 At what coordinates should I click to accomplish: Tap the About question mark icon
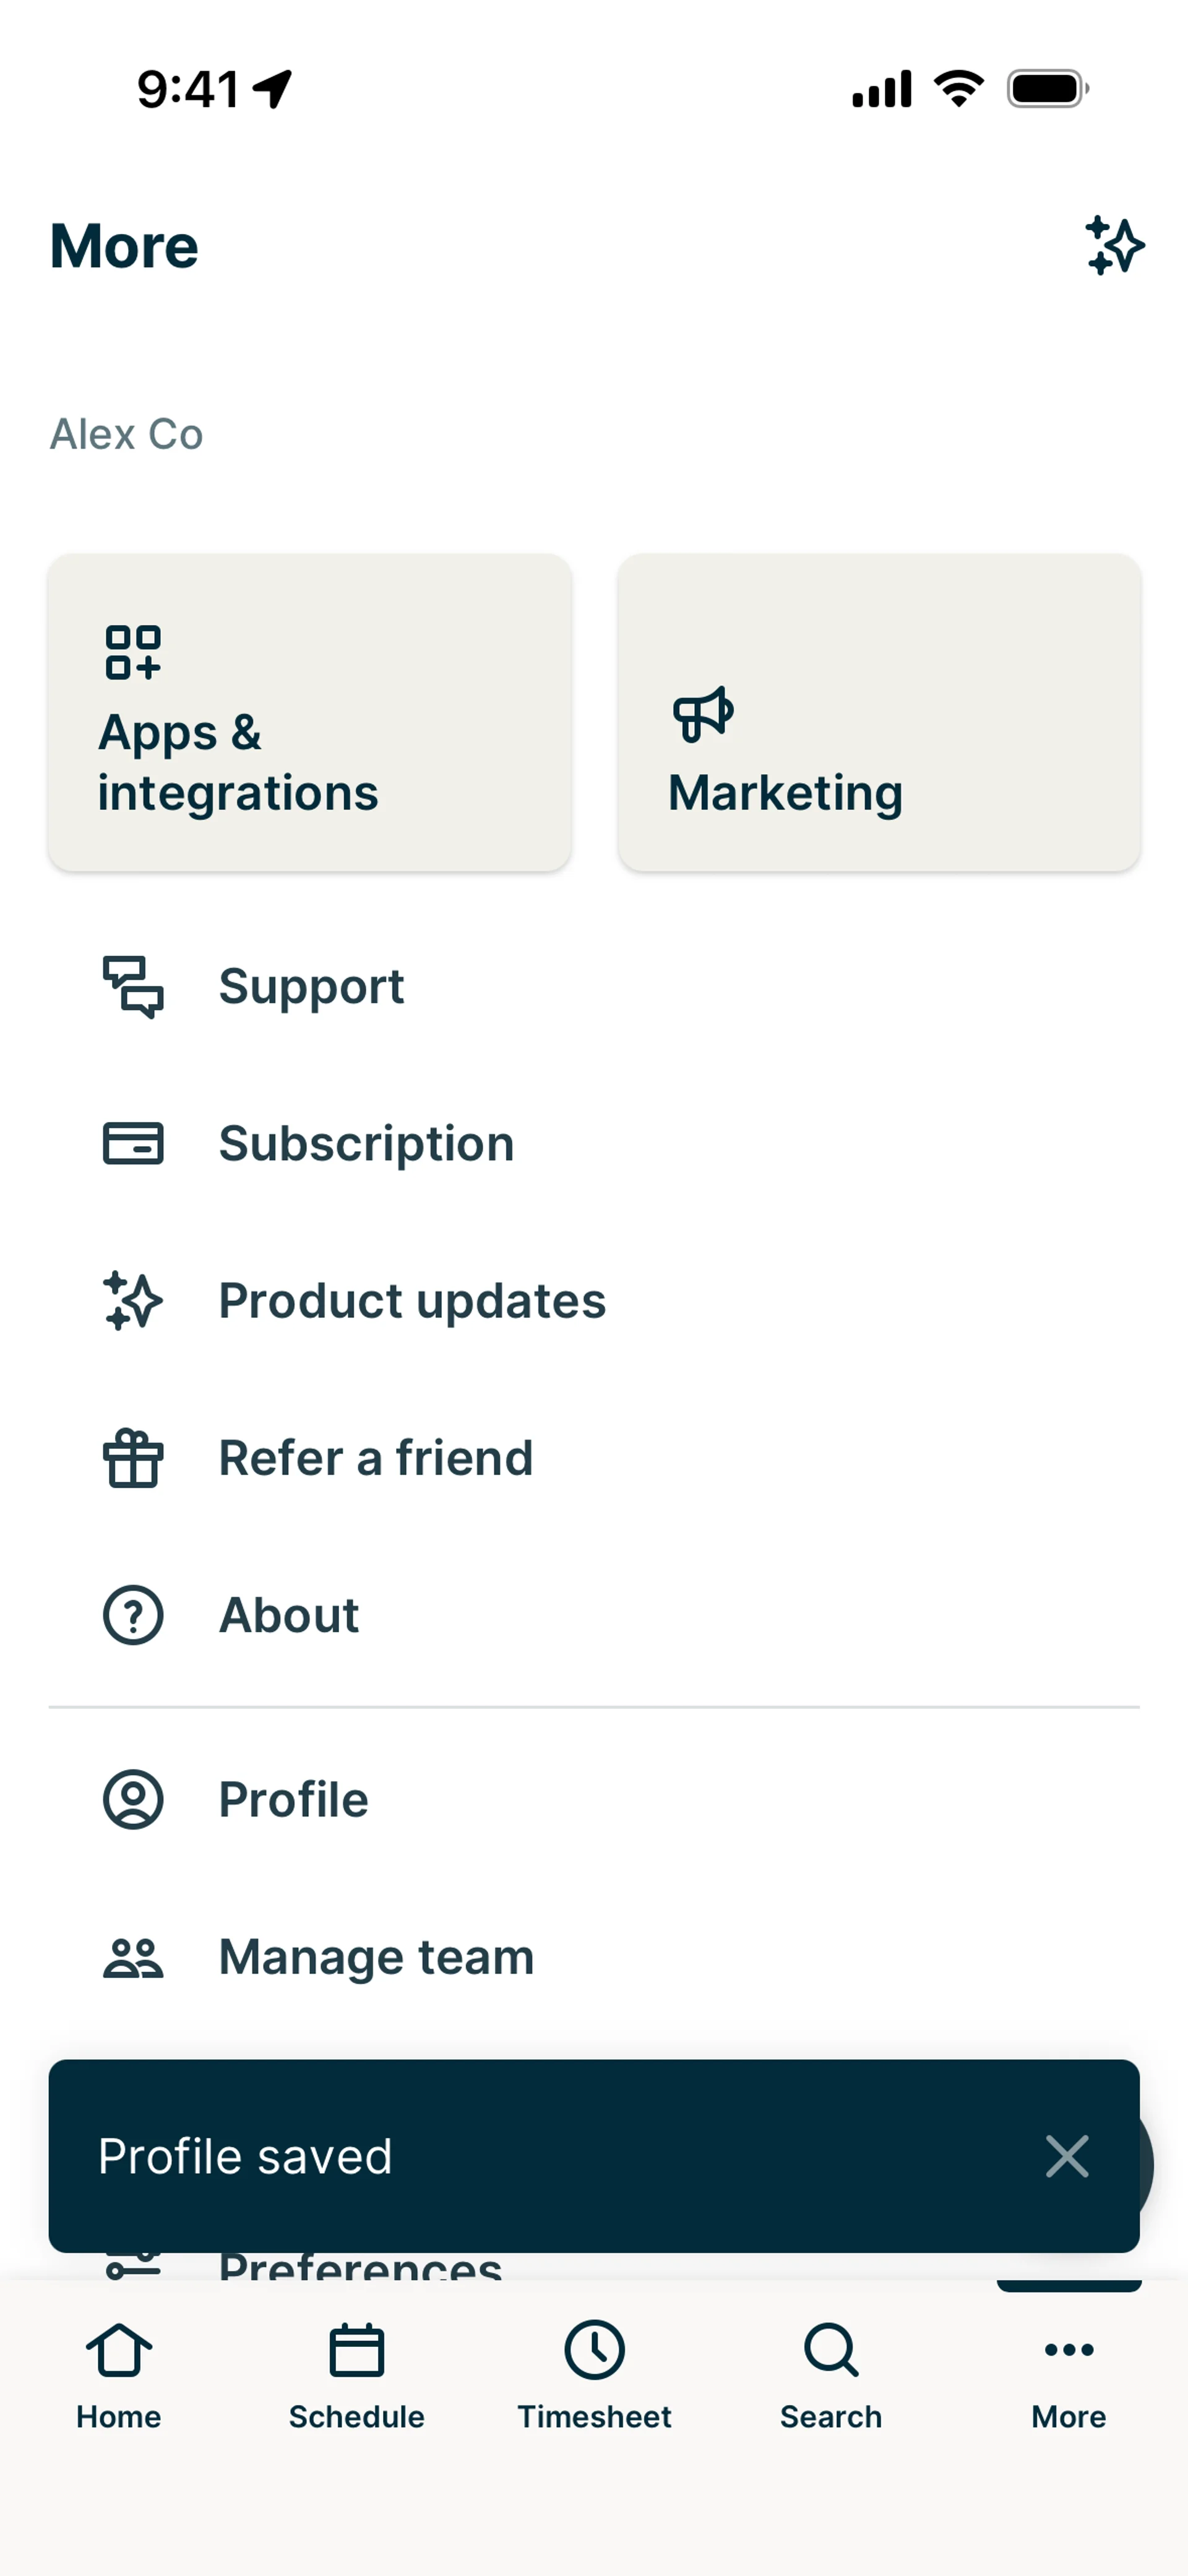pyautogui.click(x=133, y=1615)
